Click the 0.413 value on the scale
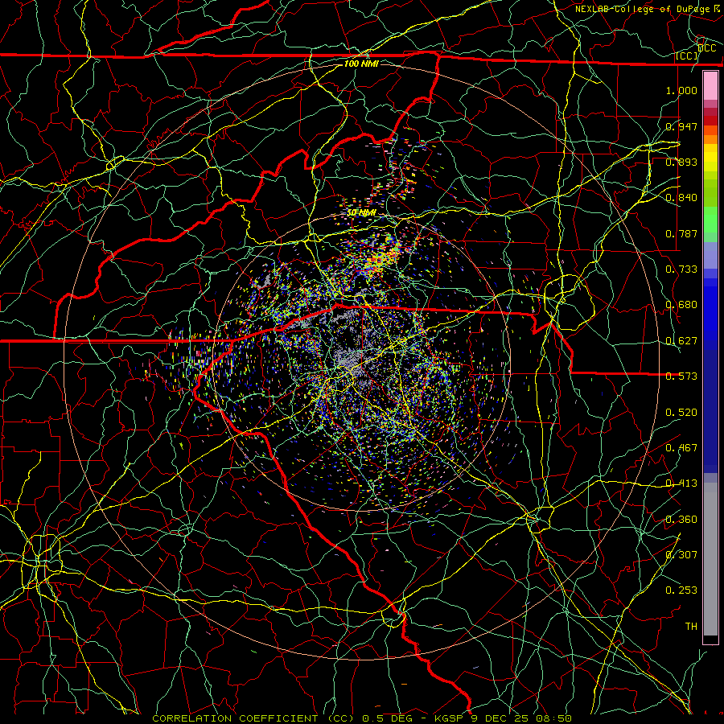724x724 pixels. tap(681, 483)
